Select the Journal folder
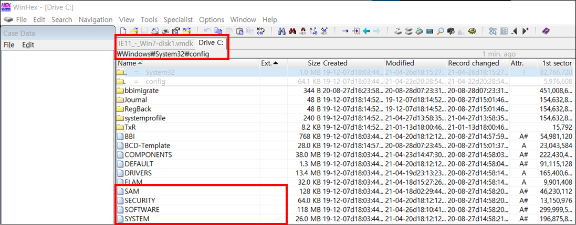The image size is (576, 225). click(345, 99)
